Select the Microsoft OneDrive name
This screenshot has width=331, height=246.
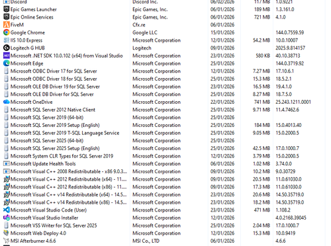(x=32, y=102)
